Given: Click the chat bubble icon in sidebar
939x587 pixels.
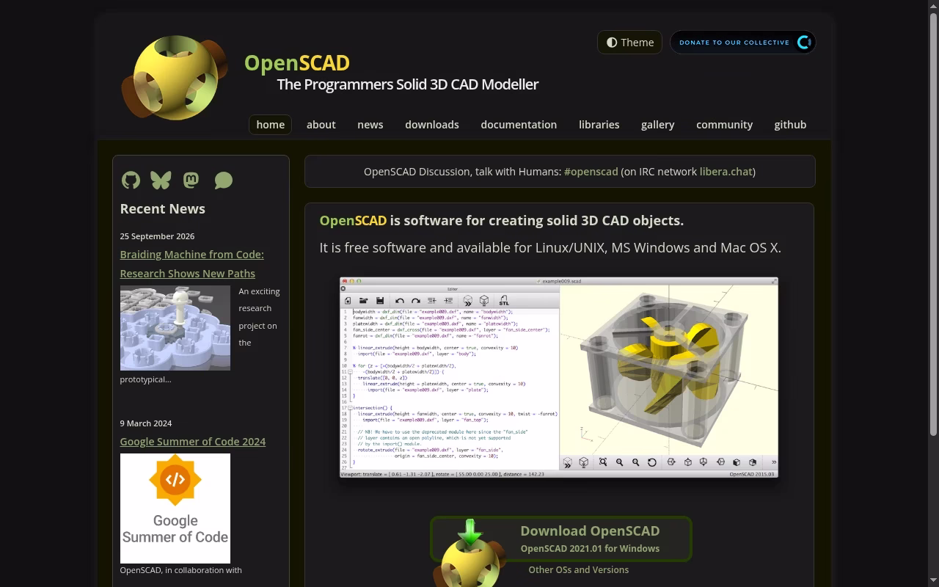Looking at the screenshot, I should (x=224, y=180).
